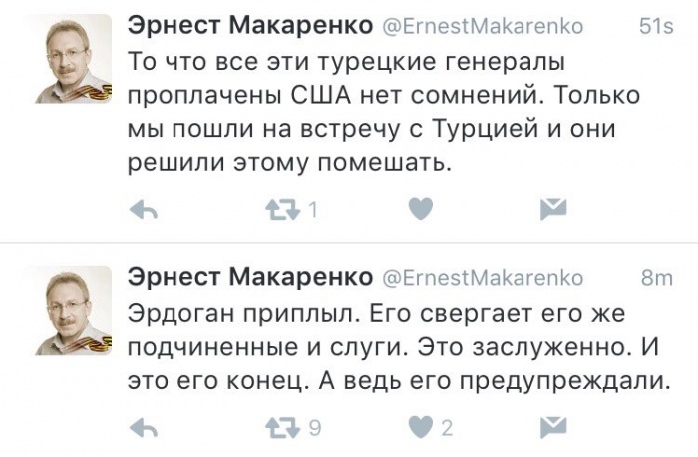Click @ErnestMakarenko handle in the second tweet
The width and height of the screenshot is (698, 457).
point(483,278)
